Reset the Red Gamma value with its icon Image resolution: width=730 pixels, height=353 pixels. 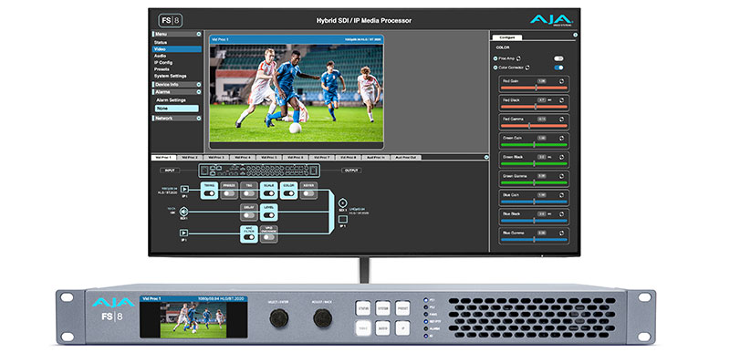pyautogui.click(x=561, y=119)
